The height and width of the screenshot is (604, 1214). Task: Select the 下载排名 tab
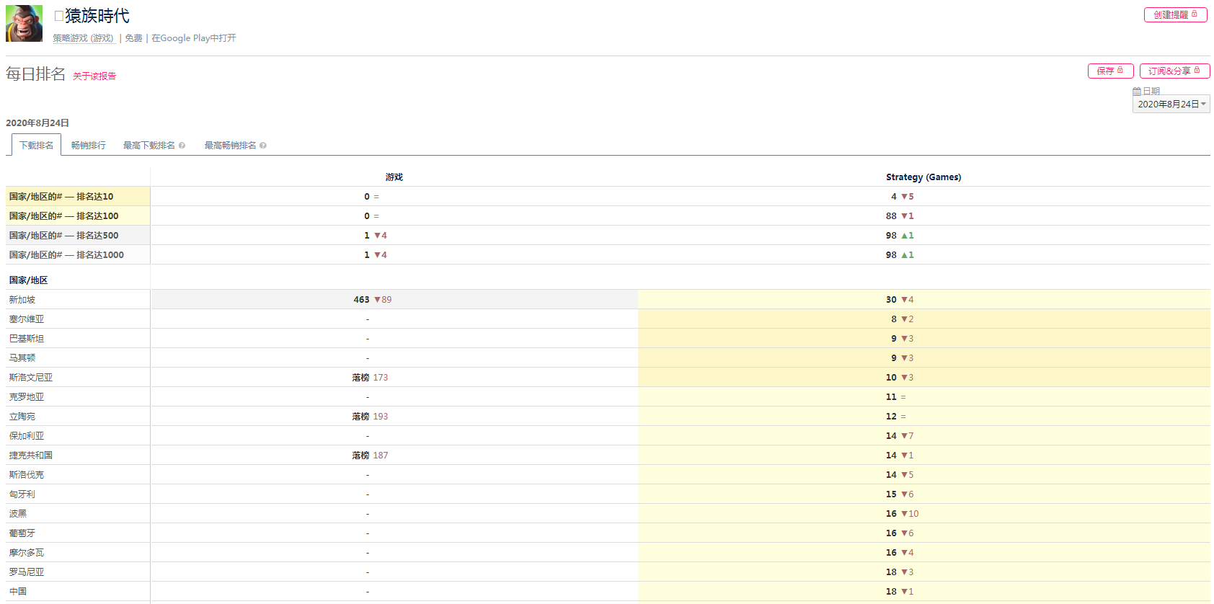(x=36, y=146)
